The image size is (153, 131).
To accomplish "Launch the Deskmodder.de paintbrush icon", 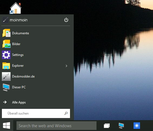I will (x=6, y=76).
